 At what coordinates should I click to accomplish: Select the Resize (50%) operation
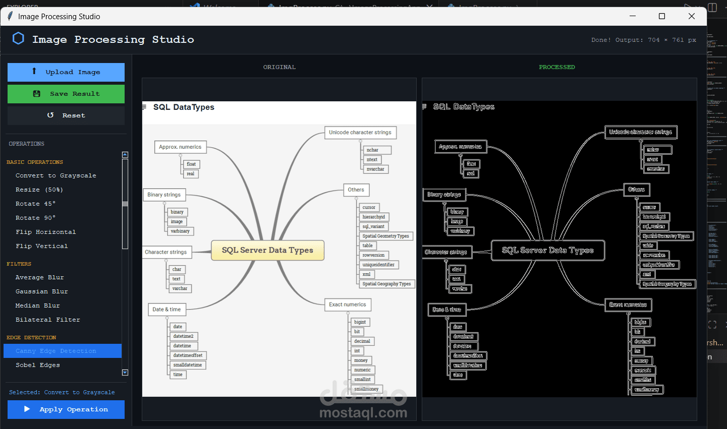click(x=63, y=190)
